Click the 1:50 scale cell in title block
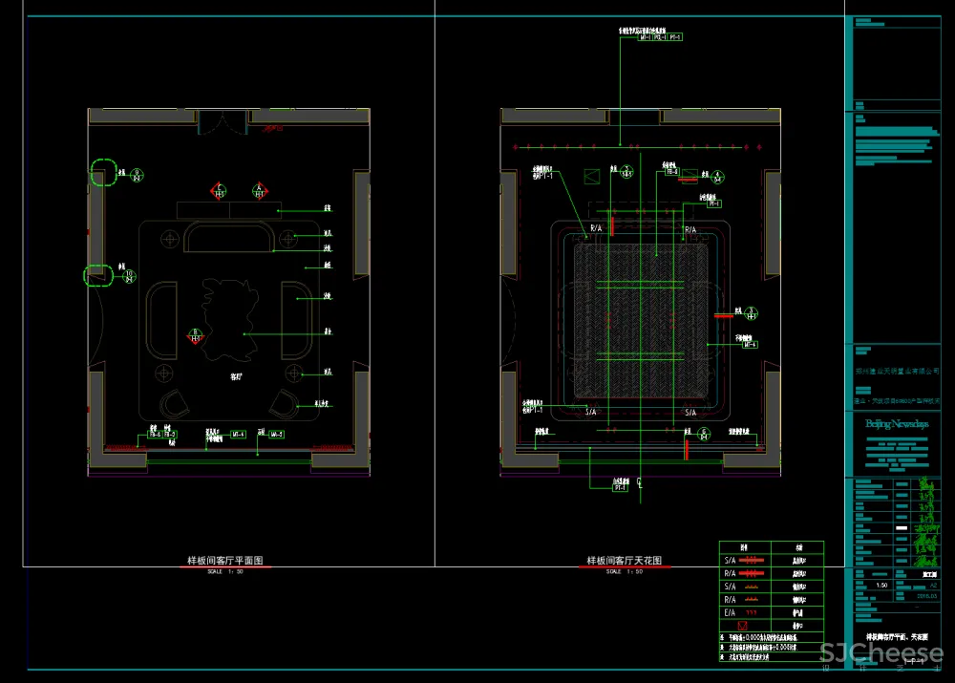This screenshot has height=683, width=955. (x=868, y=584)
